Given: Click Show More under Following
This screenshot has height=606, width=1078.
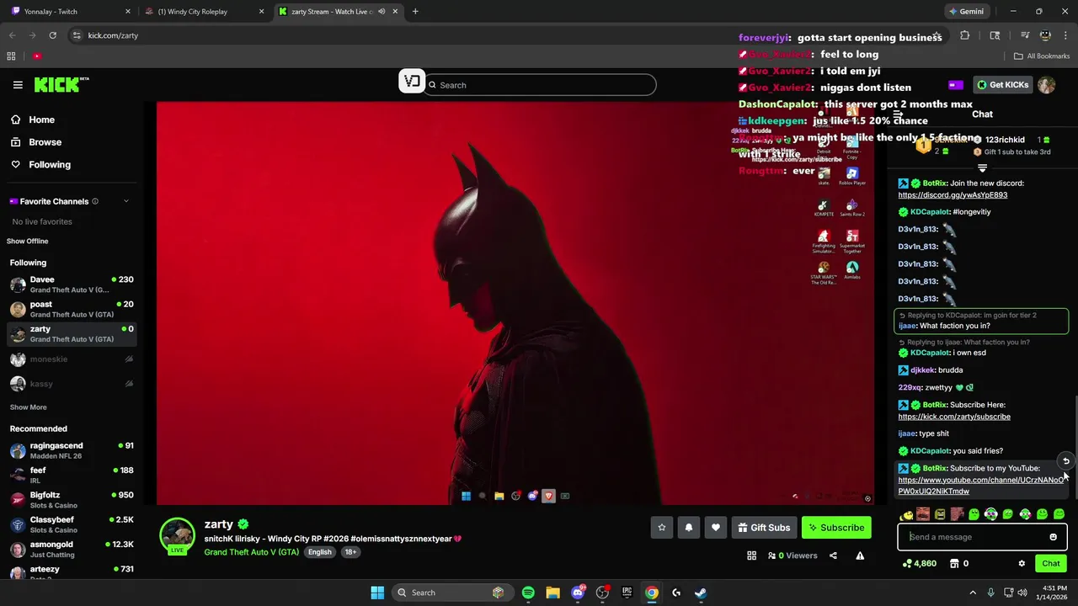Looking at the screenshot, I should [x=28, y=407].
